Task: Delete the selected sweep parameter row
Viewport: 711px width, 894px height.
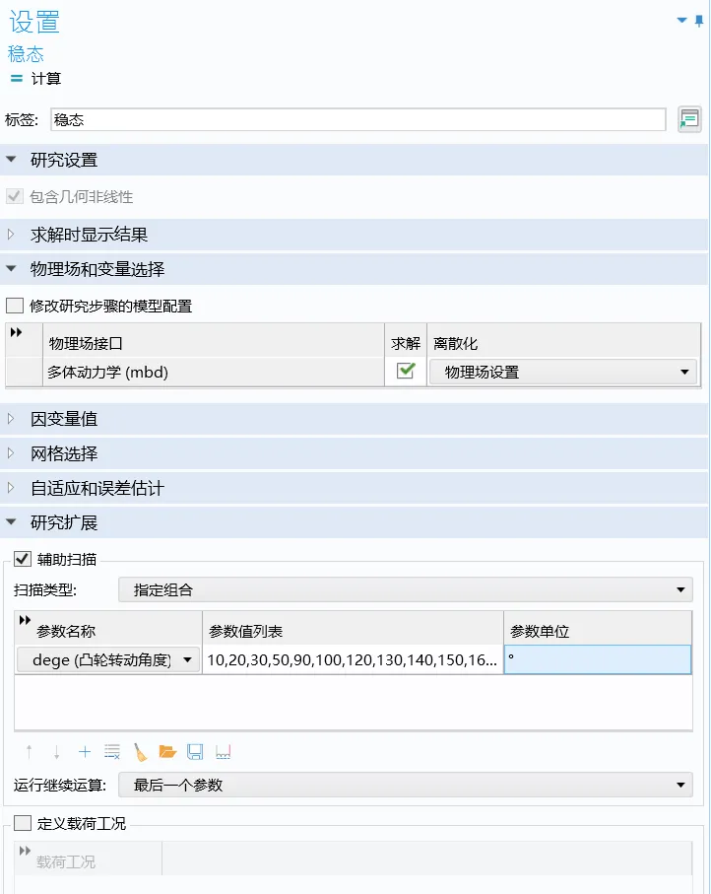Action: (x=112, y=752)
